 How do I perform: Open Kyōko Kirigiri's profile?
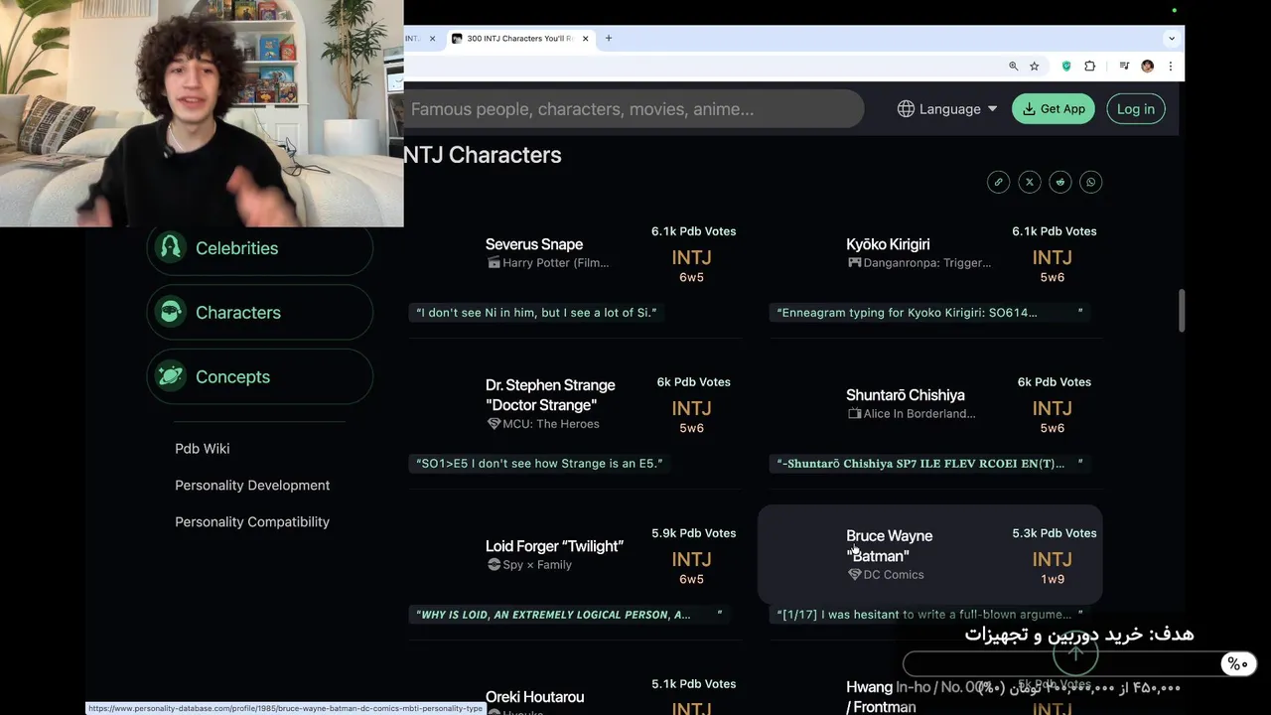tap(888, 244)
